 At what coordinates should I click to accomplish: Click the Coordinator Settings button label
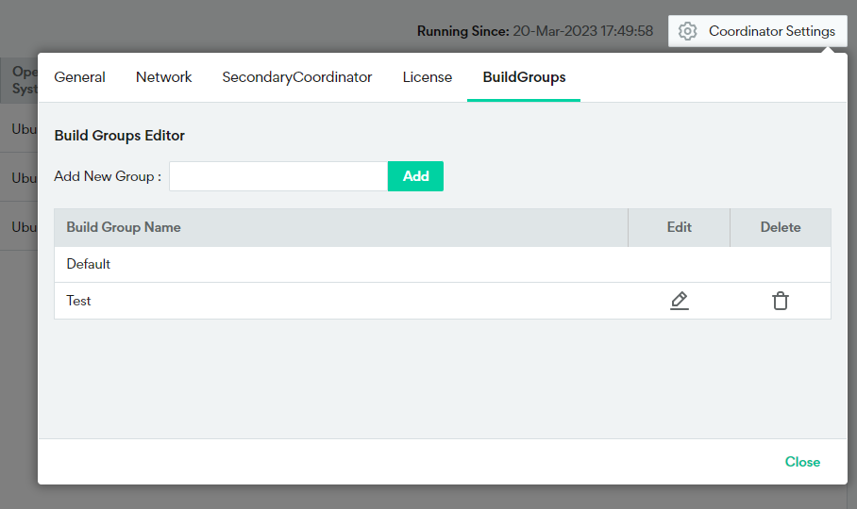click(x=771, y=31)
